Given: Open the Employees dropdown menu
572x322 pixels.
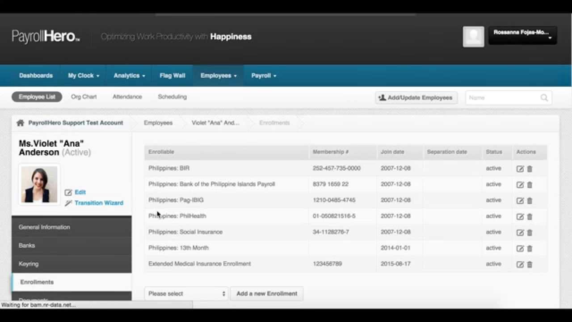Looking at the screenshot, I should (219, 76).
